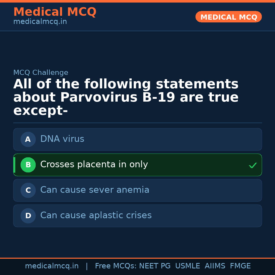Click the Parvovirus B-19 question text
Image resolution: width=275 pixels, height=275 pixels.
coord(126,98)
